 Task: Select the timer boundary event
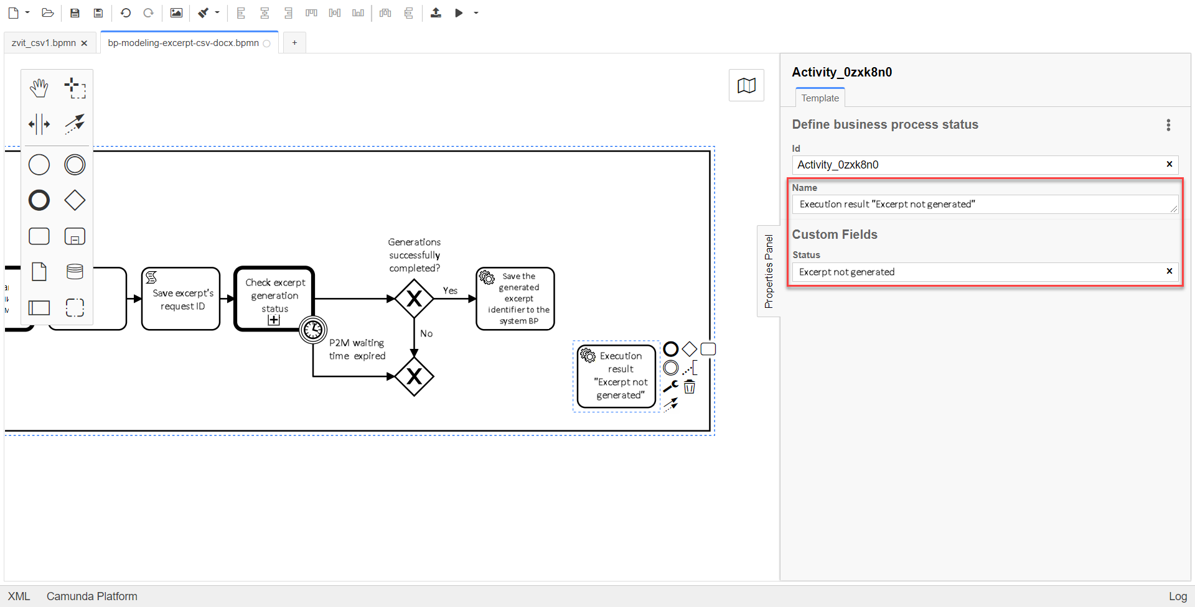(313, 330)
